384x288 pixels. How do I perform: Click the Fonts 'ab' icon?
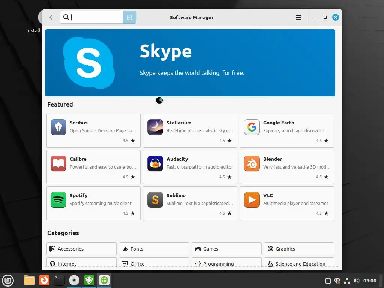click(x=125, y=249)
